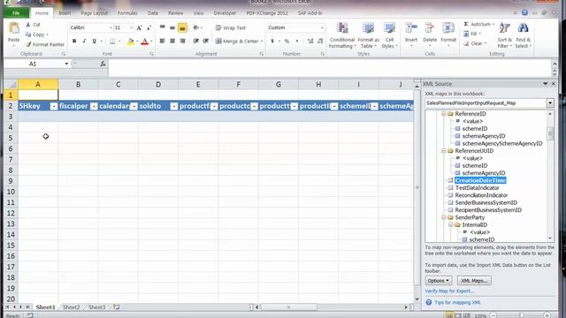Switch to the Data tab
The width and height of the screenshot is (566, 318).
pyautogui.click(x=153, y=13)
